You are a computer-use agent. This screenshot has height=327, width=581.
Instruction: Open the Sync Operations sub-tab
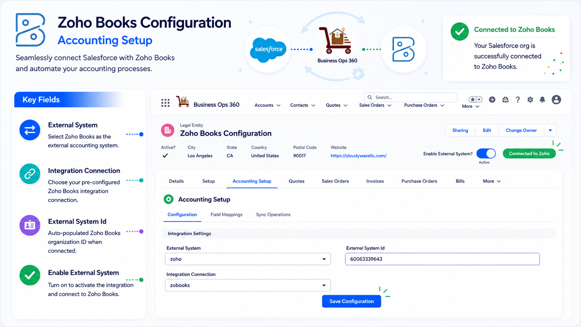pos(273,214)
